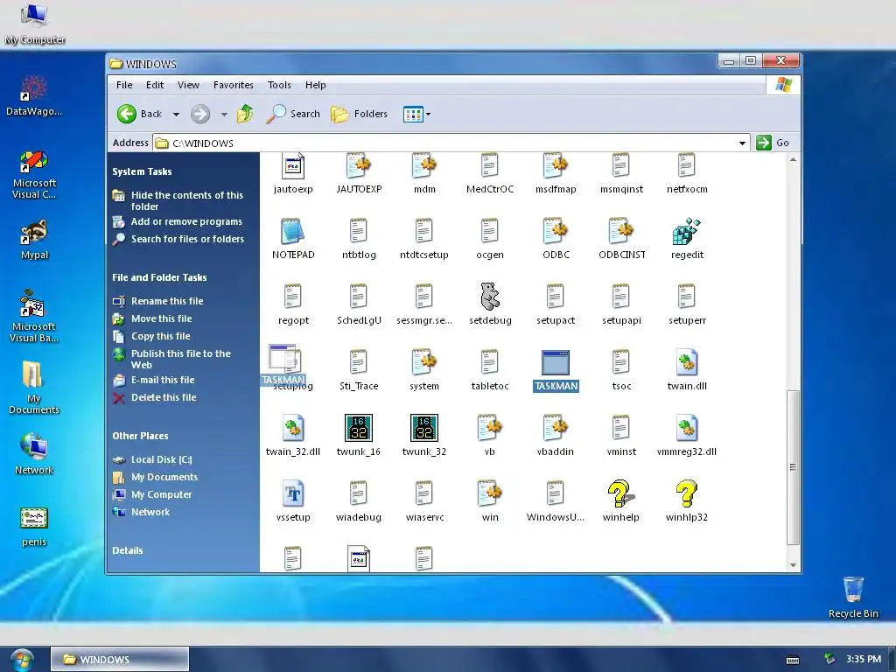The width and height of the screenshot is (896, 672).
Task: Select the ntbtlog text file icon
Action: coord(358,231)
